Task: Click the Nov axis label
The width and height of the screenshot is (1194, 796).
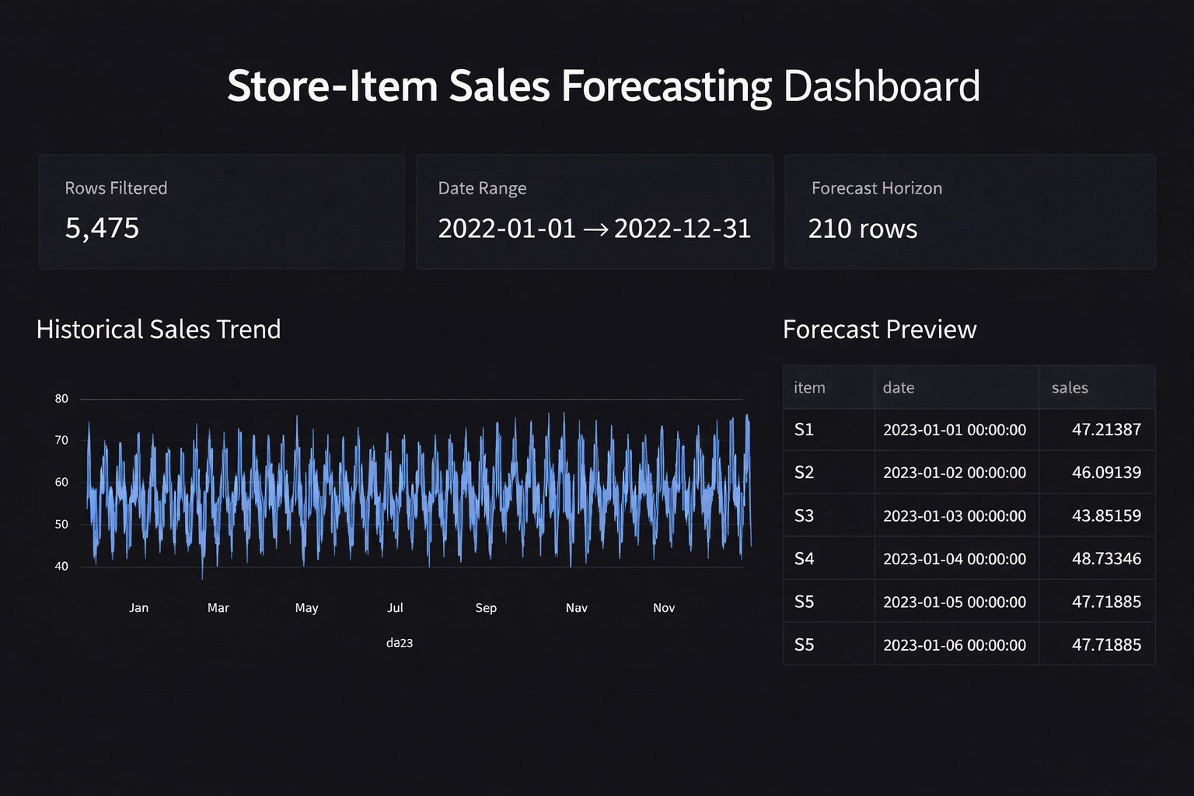Action: point(664,608)
